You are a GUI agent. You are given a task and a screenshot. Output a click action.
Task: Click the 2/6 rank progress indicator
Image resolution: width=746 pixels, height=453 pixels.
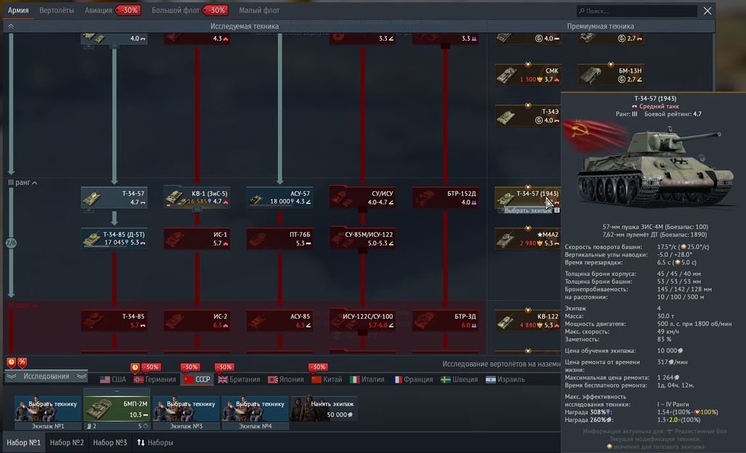point(11,242)
